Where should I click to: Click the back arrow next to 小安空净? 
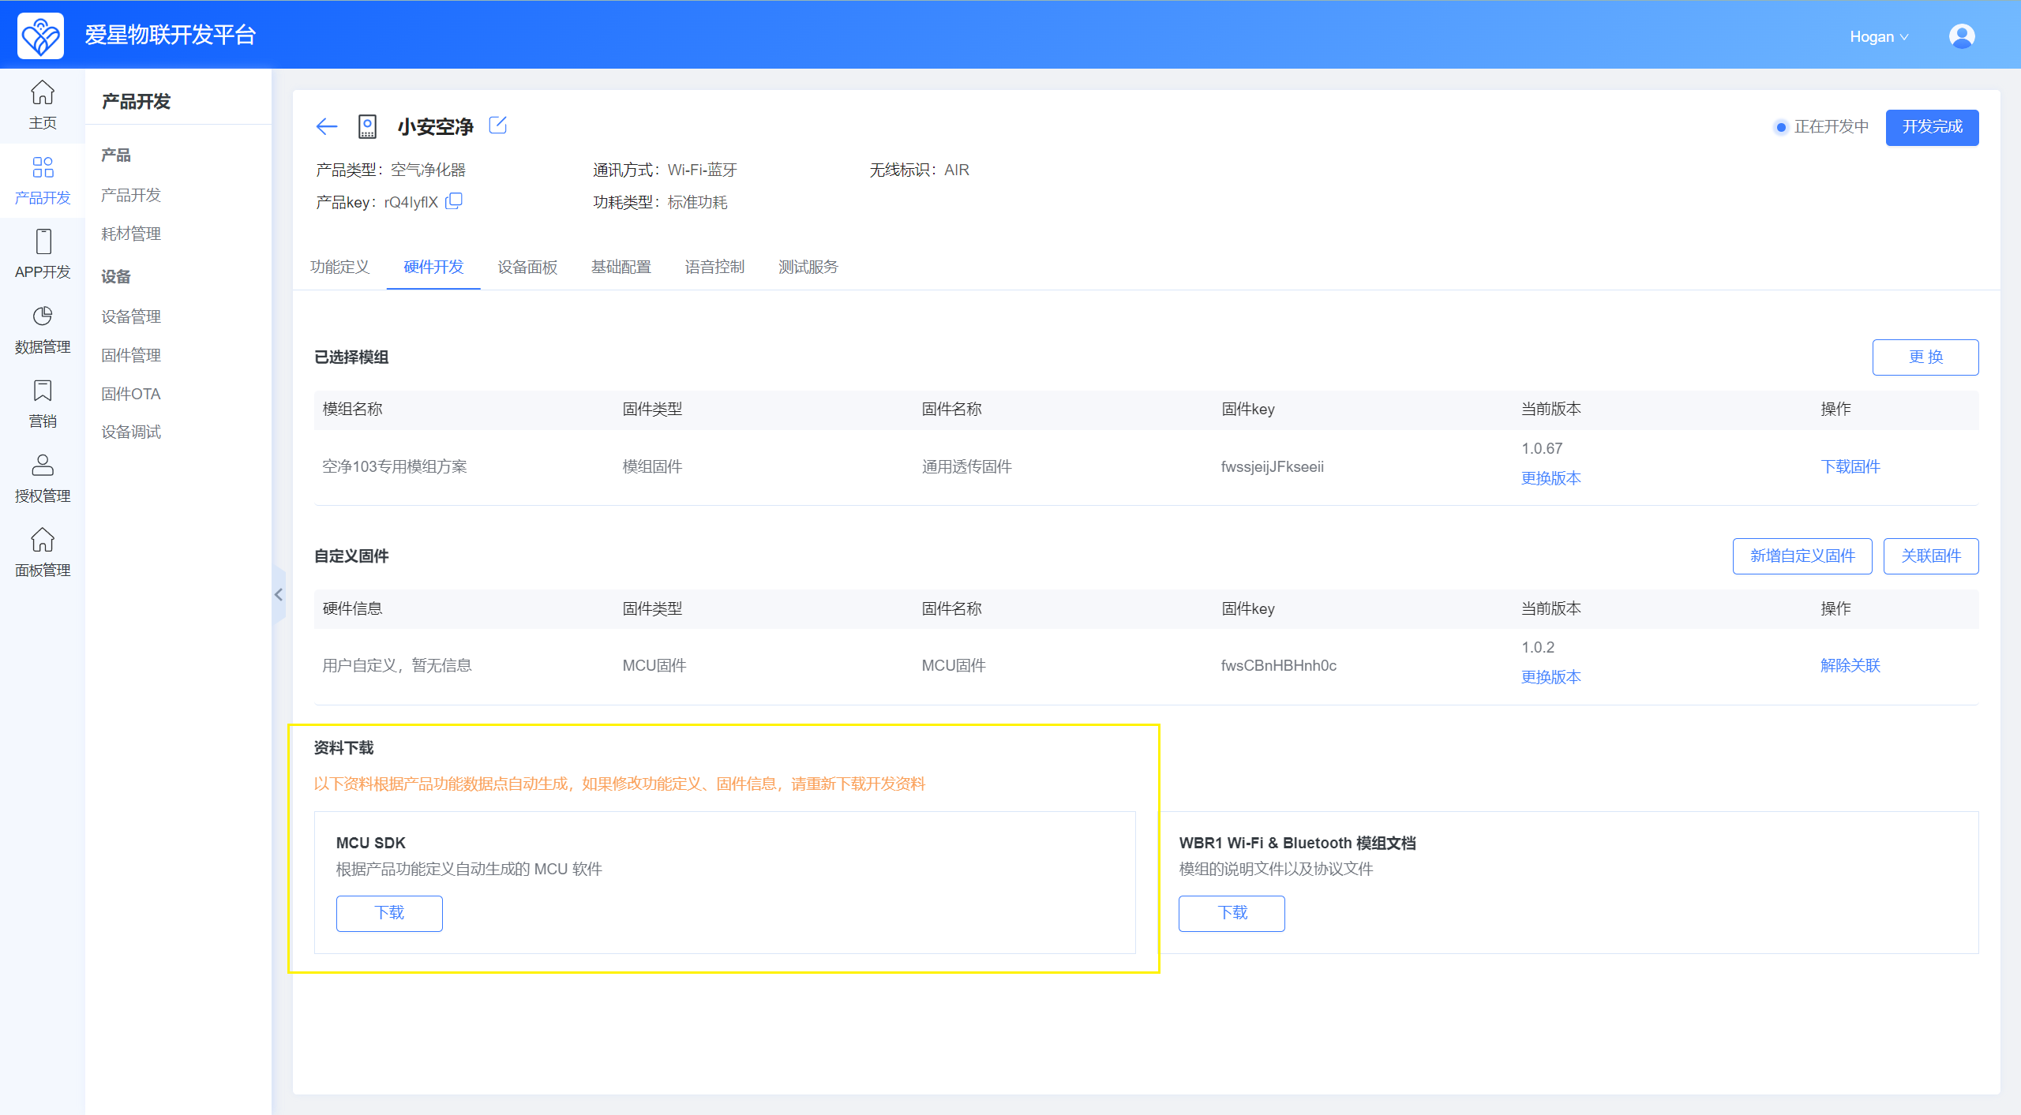coord(326,126)
